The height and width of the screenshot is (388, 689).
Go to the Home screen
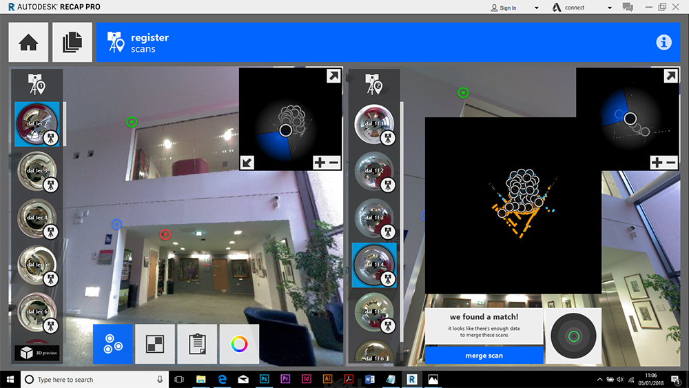[x=28, y=42]
